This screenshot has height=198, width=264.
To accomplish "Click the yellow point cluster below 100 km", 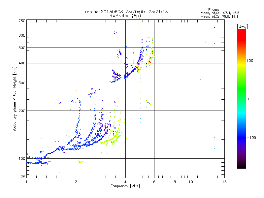I will point(82,162).
